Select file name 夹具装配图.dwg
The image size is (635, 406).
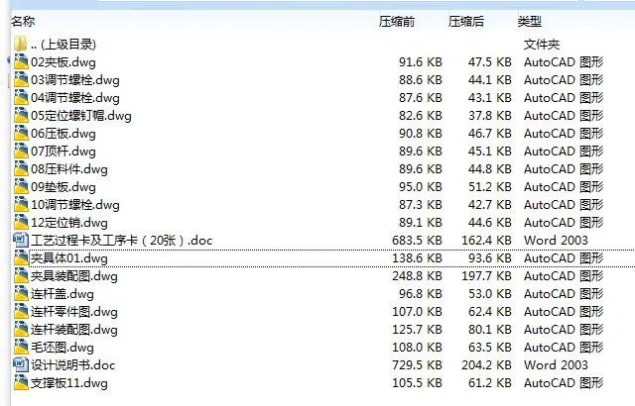(74, 276)
